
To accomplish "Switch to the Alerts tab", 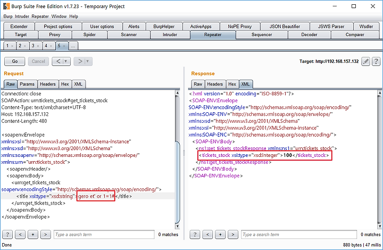I will pos(134,27).
